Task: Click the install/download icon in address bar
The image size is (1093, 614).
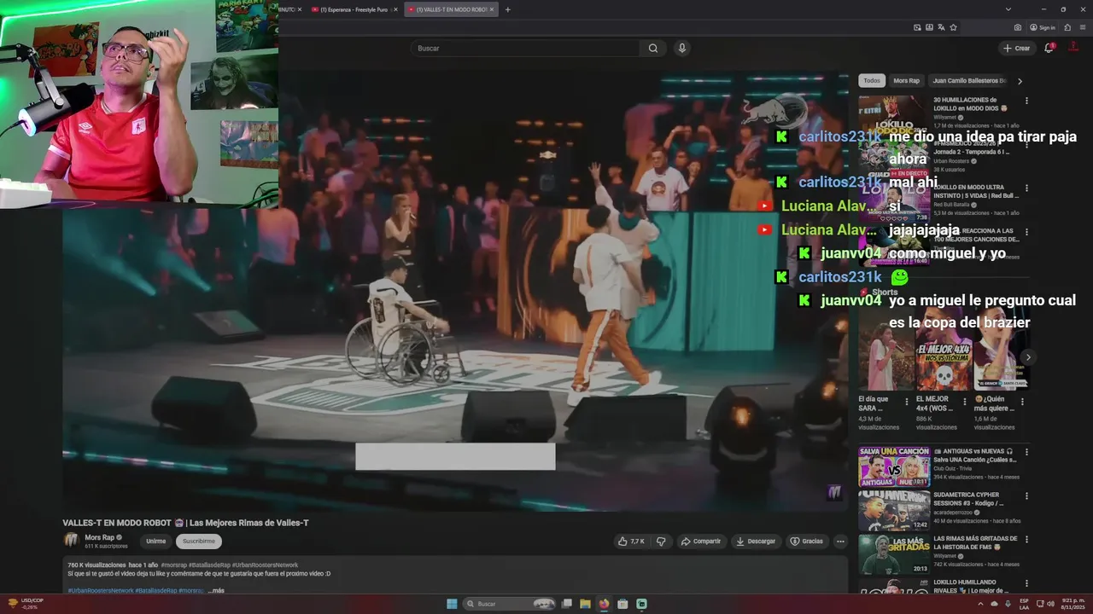Action: click(x=929, y=27)
